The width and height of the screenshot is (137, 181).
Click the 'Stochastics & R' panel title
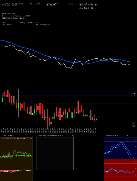(x=112, y=135)
